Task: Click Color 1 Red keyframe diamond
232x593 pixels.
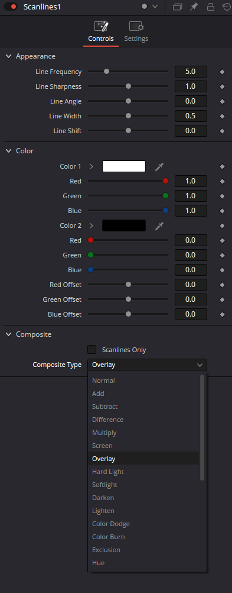Action: tap(222, 181)
